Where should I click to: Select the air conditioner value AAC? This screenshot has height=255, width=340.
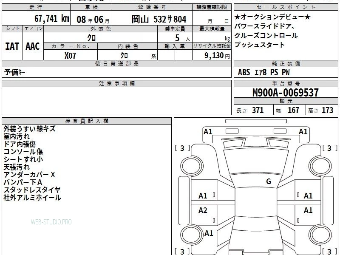(33, 46)
